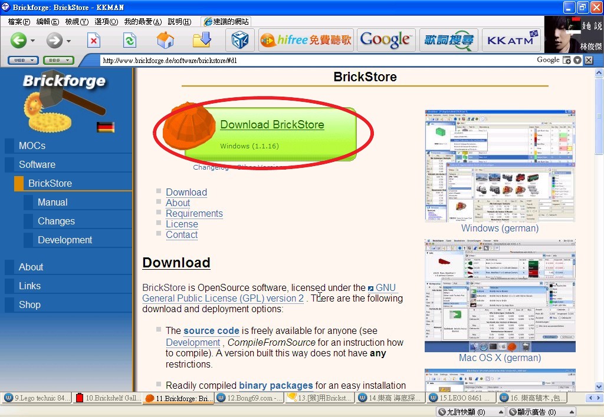
Task: Click the Google search box in address bar
Action: tap(548, 60)
